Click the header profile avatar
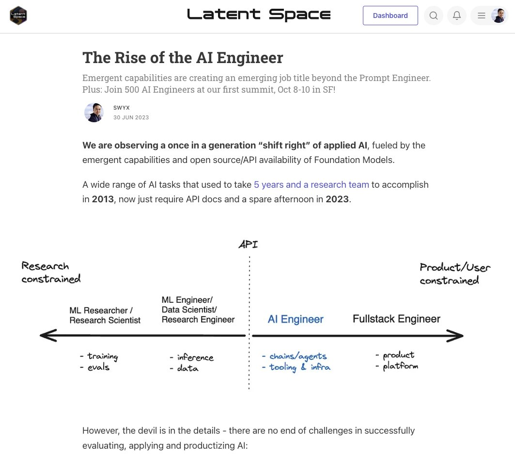Screen dimensions: 515x455 click(499, 16)
